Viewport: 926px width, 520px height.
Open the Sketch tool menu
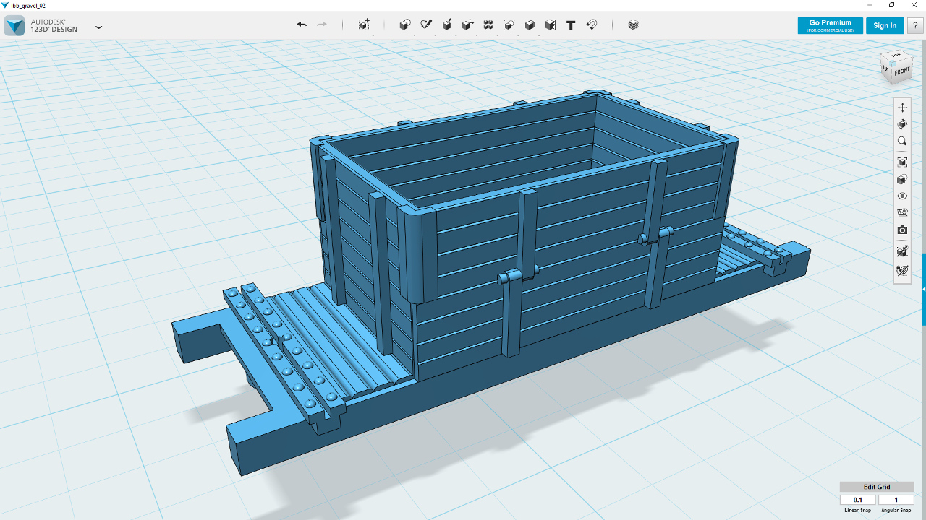click(x=426, y=25)
